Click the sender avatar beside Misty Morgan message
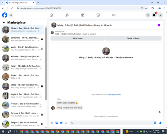This screenshot has height=134, width=167. point(53,108)
